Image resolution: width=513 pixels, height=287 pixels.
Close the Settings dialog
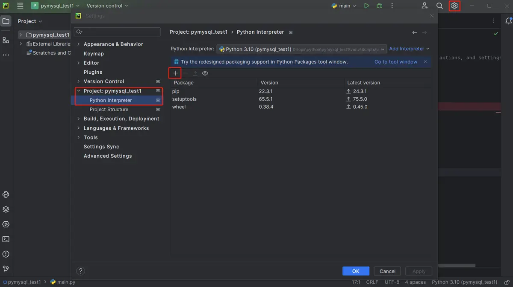(x=431, y=16)
